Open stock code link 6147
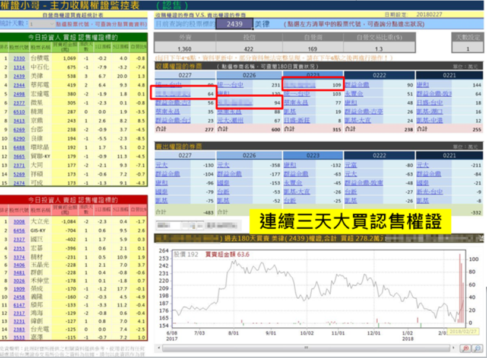Viewport: 487px width, 358px height. point(19,305)
